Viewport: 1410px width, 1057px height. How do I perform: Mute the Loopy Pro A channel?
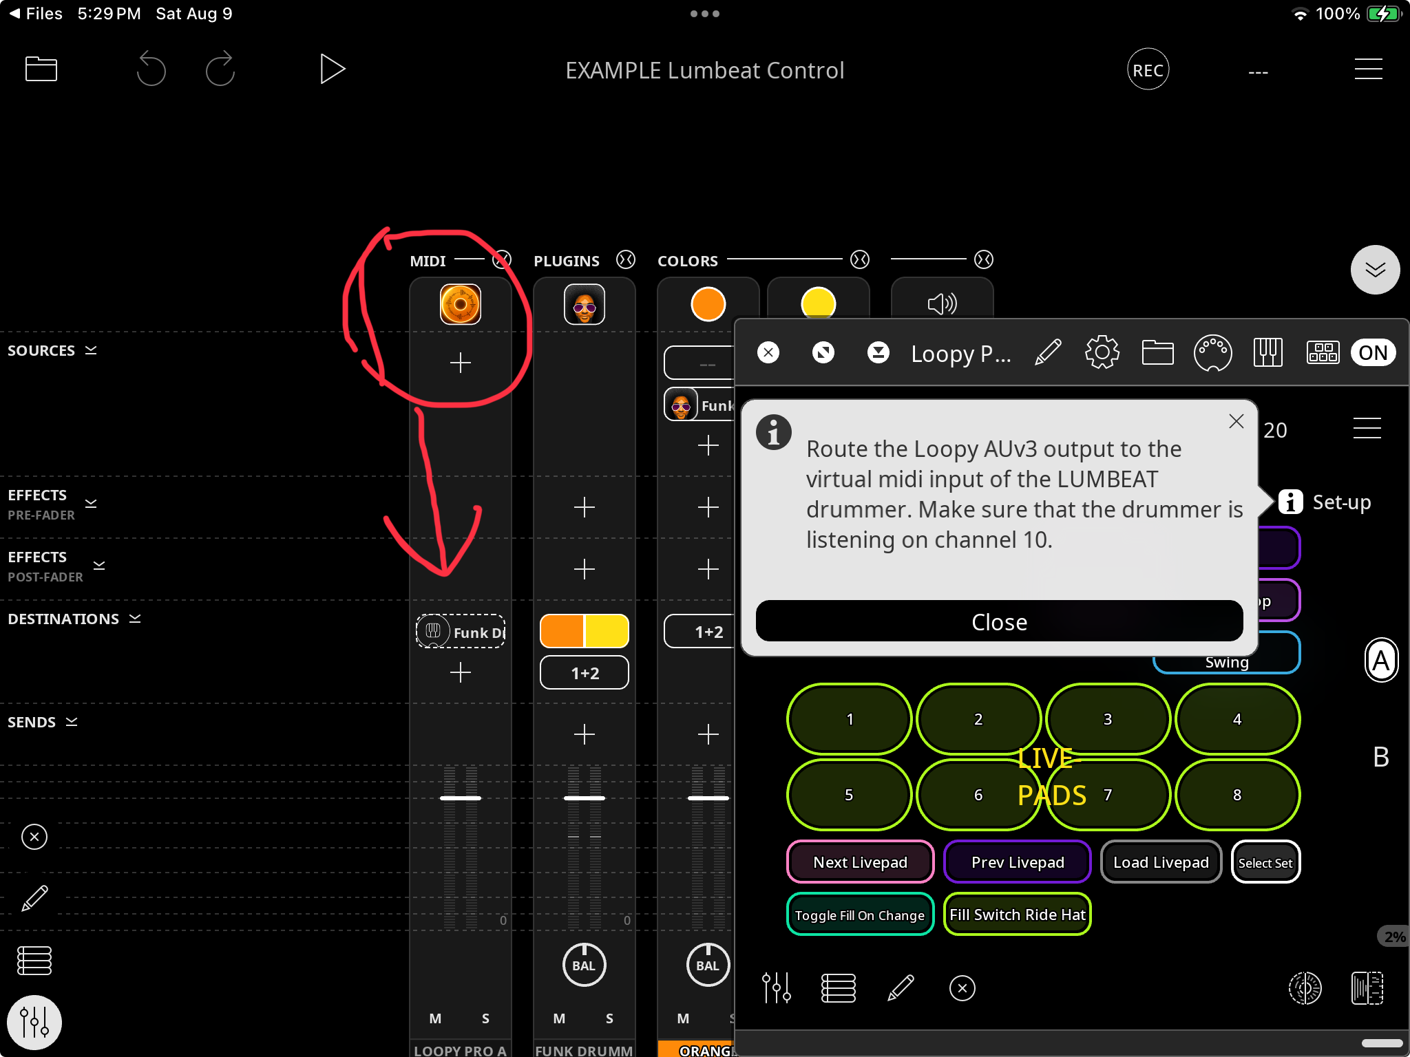coord(435,1018)
